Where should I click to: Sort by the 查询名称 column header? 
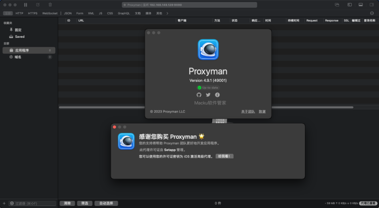coord(370,21)
